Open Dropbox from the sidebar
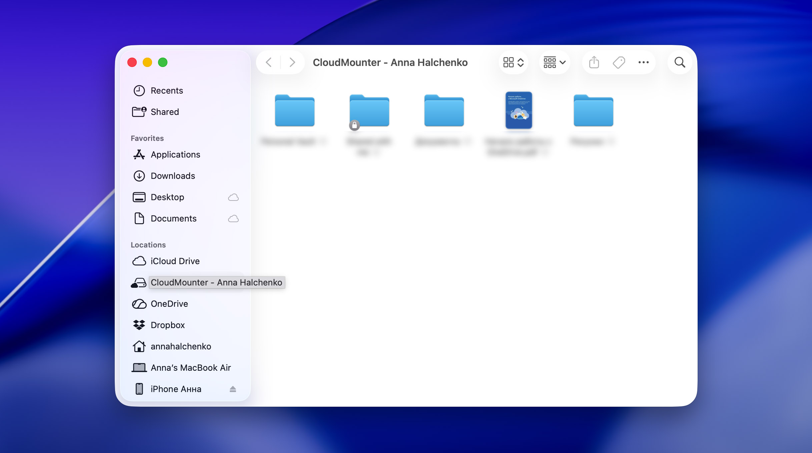The image size is (812, 453). [x=168, y=325]
